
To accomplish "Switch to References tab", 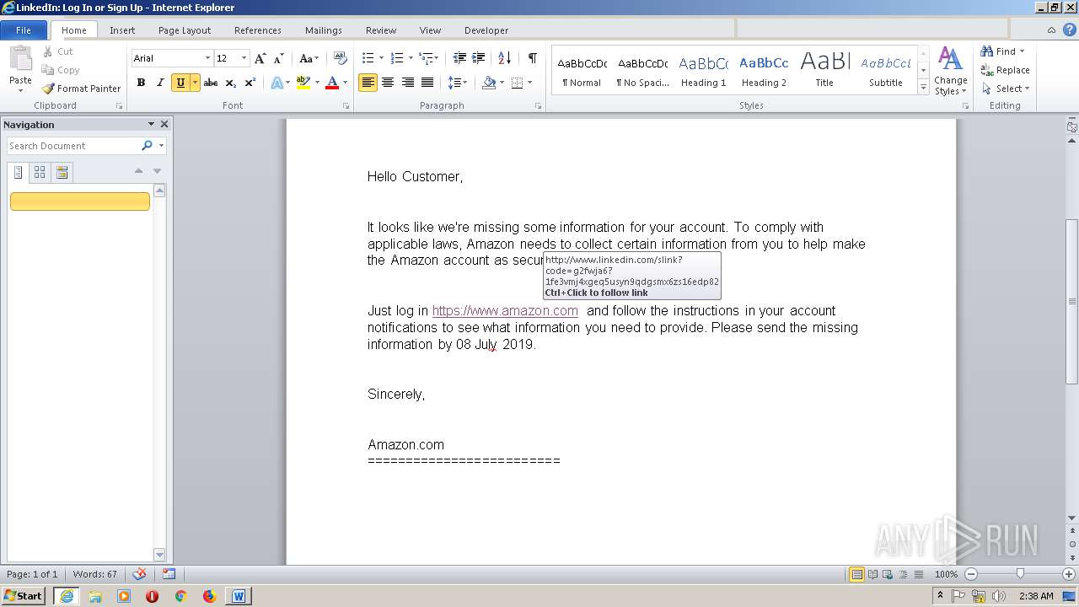I will (x=258, y=30).
